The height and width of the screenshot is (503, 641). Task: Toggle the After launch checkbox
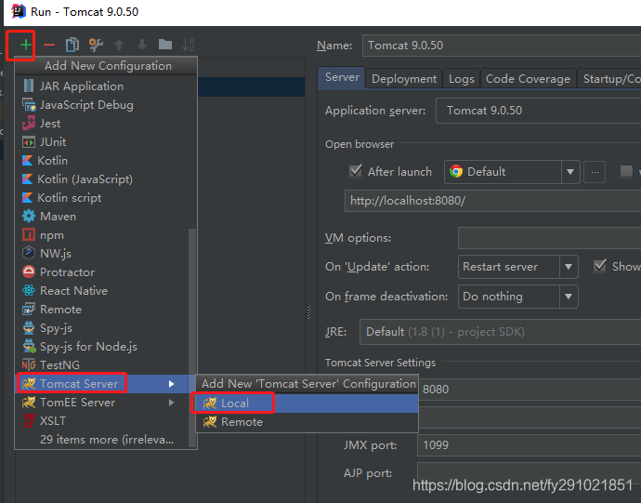355,171
